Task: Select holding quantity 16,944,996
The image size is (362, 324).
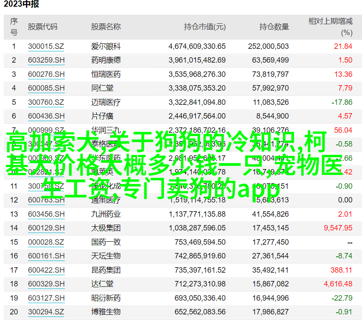Action: click(x=271, y=298)
